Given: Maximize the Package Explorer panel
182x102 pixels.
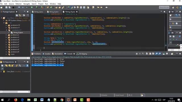Looking at the screenshot, I should point(28,12).
